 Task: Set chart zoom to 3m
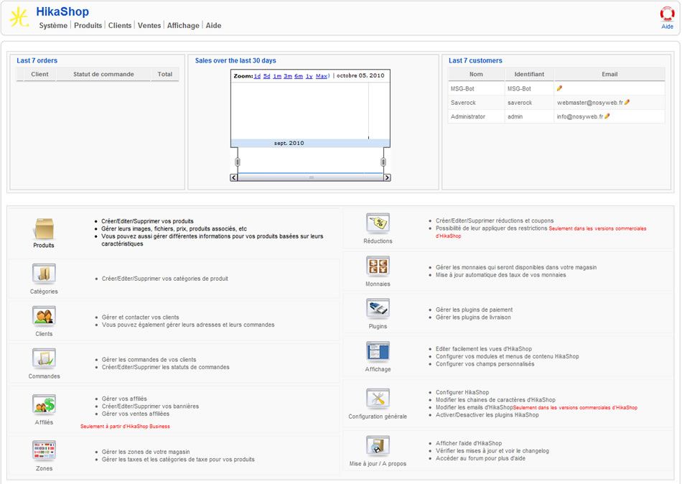coord(288,75)
